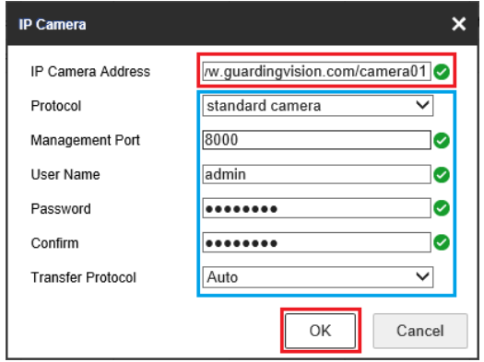Select the 'standard camera' protocol combo box

pyautogui.click(x=318, y=106)
